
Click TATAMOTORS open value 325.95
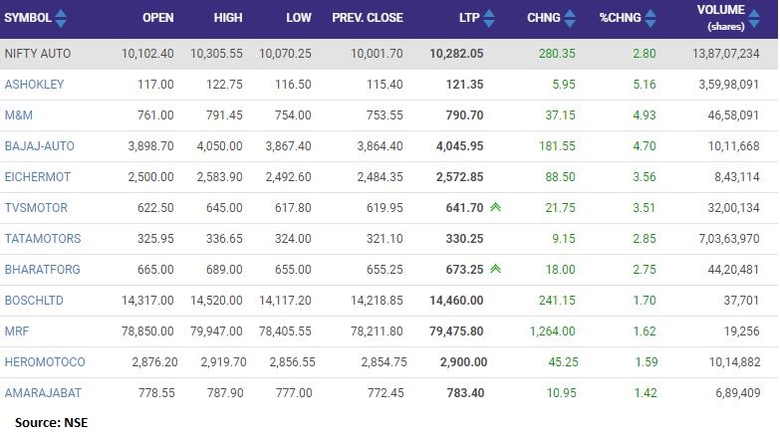[x=155, y=239]
